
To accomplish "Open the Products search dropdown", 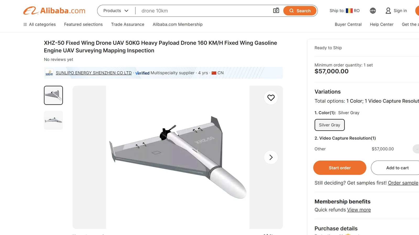I will (116, 11).
